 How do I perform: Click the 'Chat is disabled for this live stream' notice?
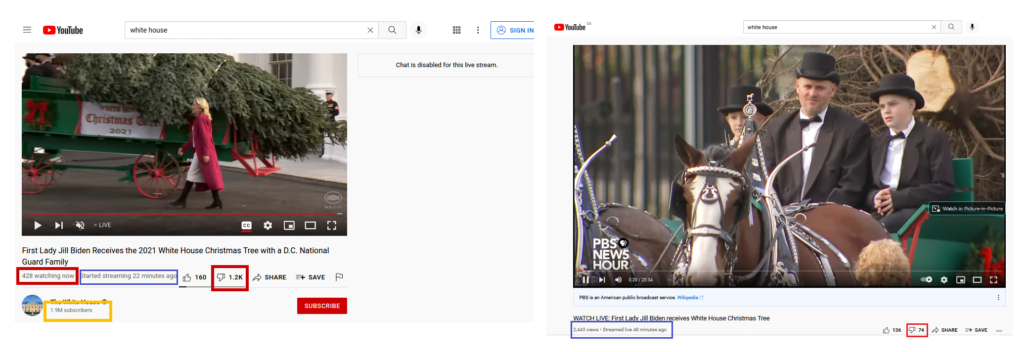447,65
